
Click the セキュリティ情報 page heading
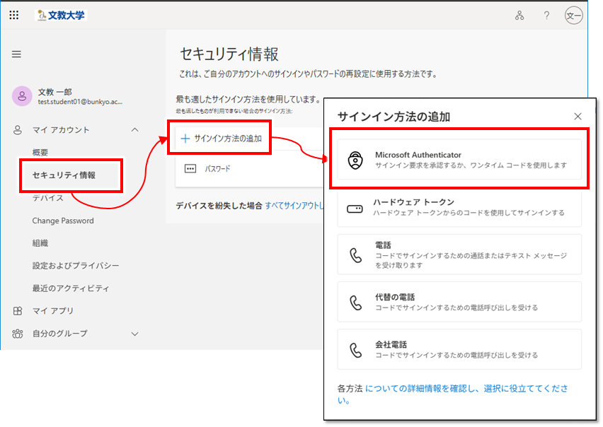(229, 54)
